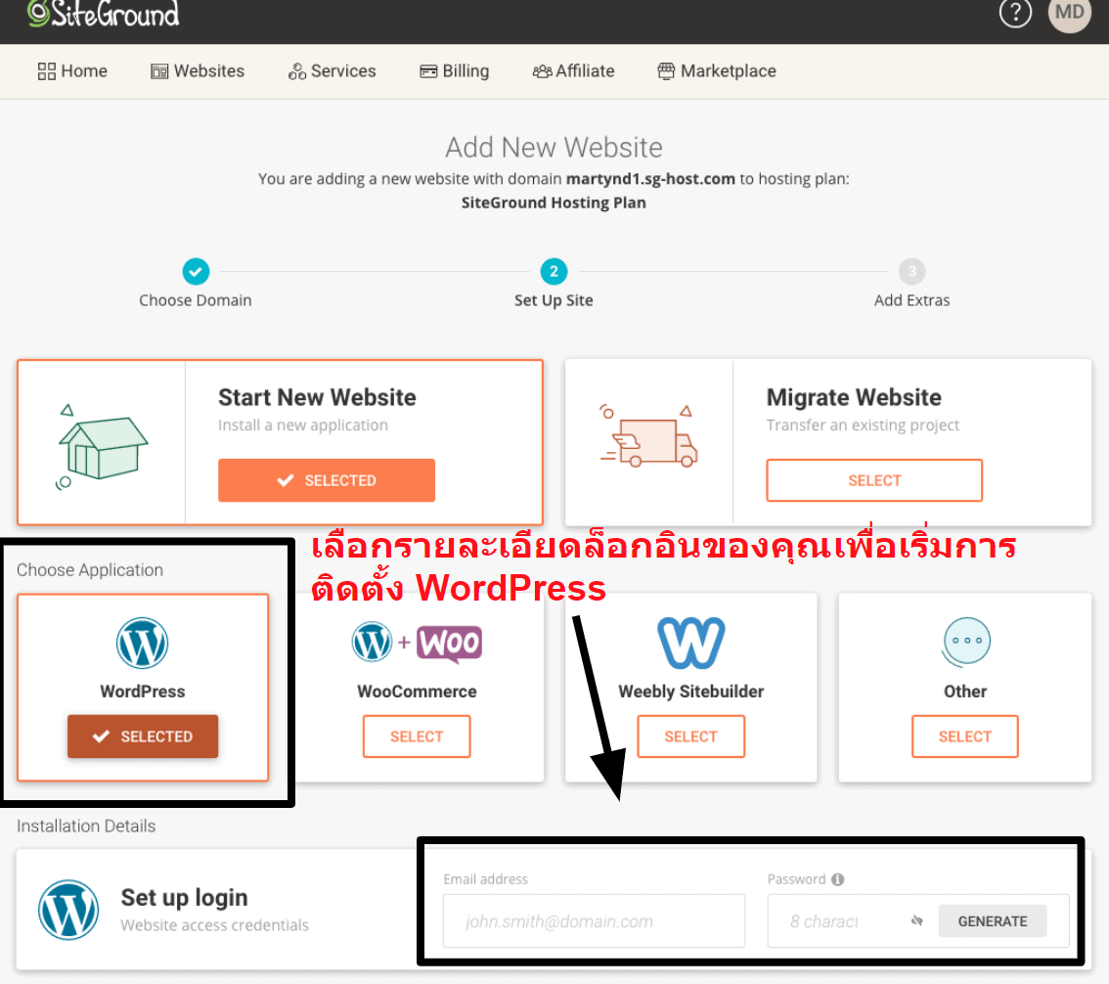Image resolution: width=1109 pixels, height=984 pixels.
Task: Click the martynd1.sg-host.com domain text
Action: [650, 179]
